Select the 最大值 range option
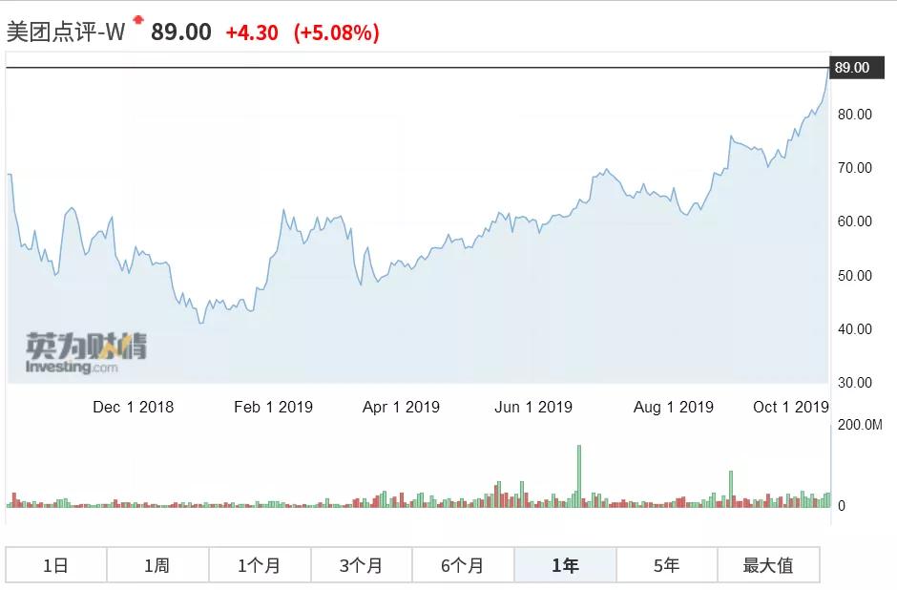 767,565
